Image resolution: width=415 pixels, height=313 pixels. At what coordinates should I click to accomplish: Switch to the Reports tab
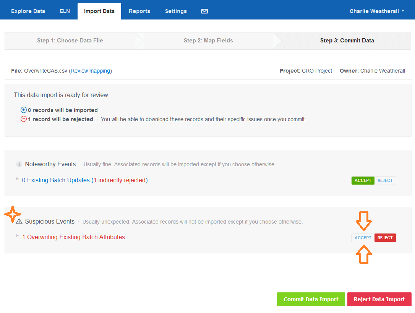pos(139,11)
